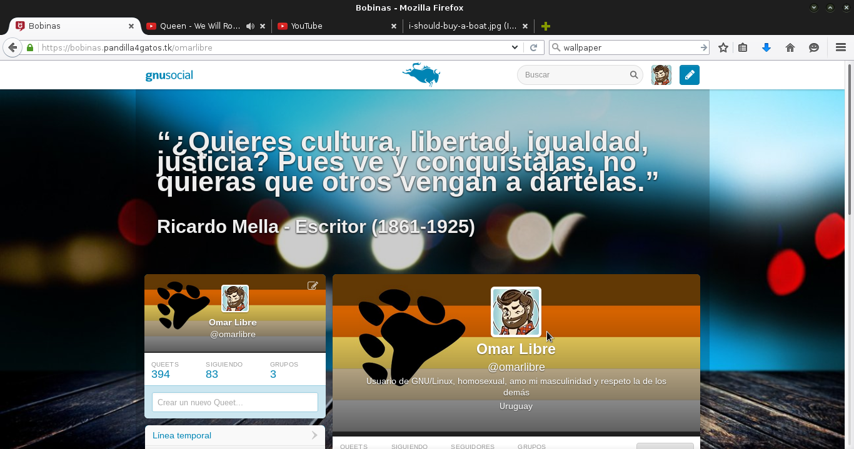Screen dimensions: 854x449
Task: Click small avatar in left profile card
Action: 235,299
